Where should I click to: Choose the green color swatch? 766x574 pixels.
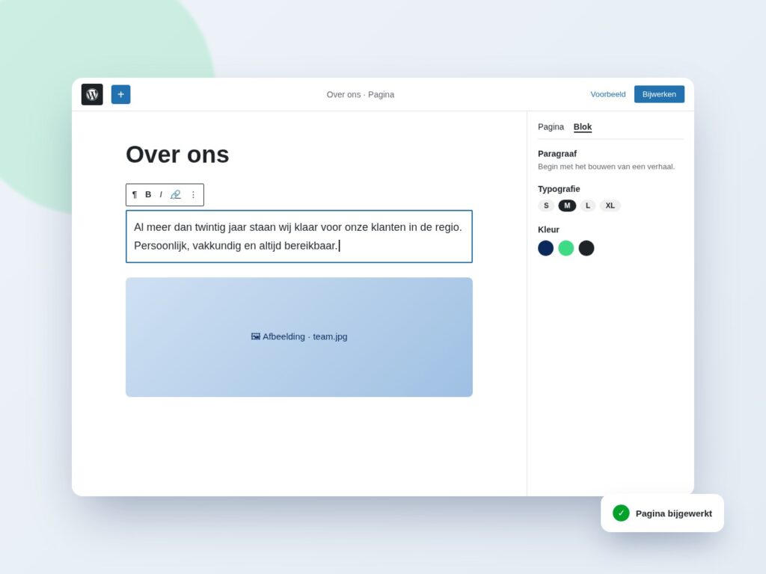(566, 248)
